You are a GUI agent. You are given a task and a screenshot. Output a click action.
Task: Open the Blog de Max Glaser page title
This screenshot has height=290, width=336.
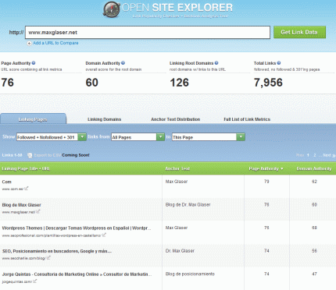click(21, 205)
